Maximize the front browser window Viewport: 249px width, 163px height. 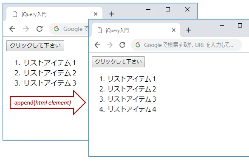click(240, 25)
